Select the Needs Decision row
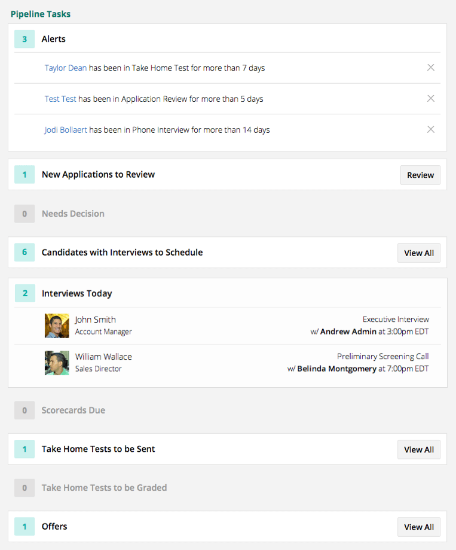The width and height of the screenshot is (456, 550). tap(73, 214)
